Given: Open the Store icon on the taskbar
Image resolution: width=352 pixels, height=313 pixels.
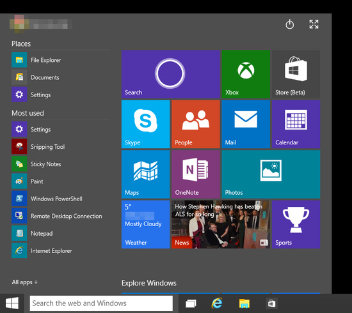Looking at the screenshot, I should pos(271,303).
